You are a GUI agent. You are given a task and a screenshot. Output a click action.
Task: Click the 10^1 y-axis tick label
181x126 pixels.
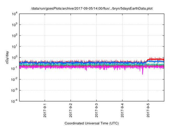coord(14,47)
